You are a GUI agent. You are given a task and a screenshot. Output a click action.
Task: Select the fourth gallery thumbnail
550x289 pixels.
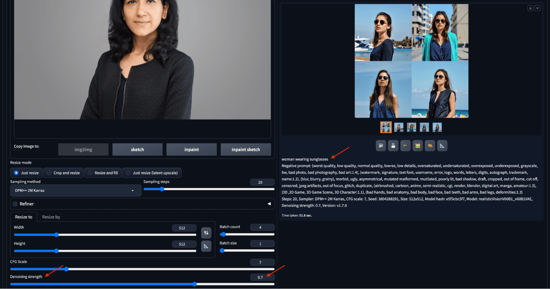point(424,127)
